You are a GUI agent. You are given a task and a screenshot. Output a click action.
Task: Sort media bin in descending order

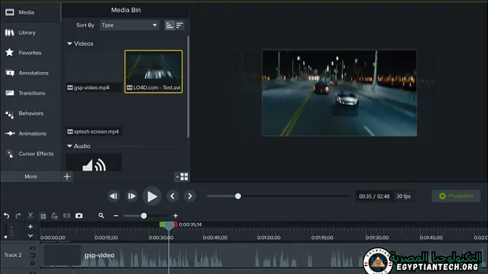pos(179,25)
